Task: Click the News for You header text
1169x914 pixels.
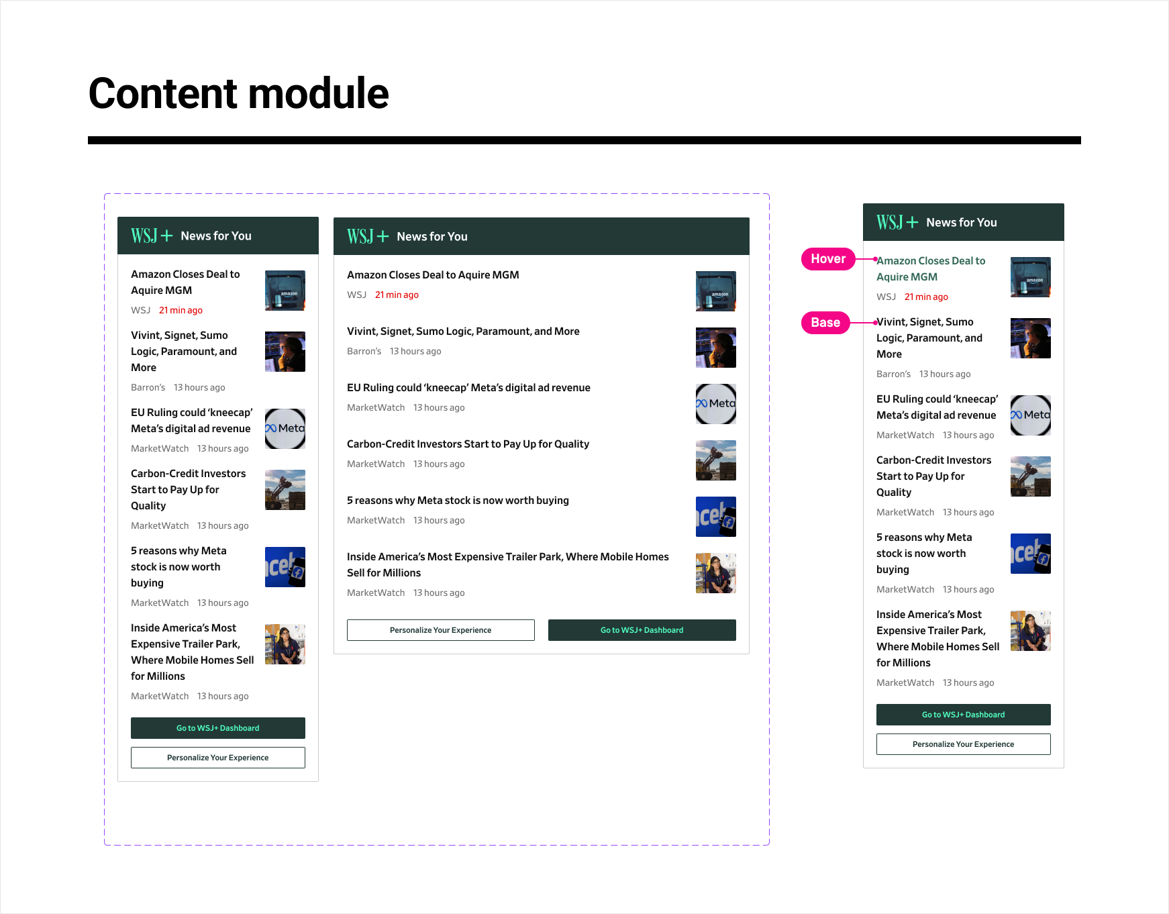Action: [x=215, y=236]
